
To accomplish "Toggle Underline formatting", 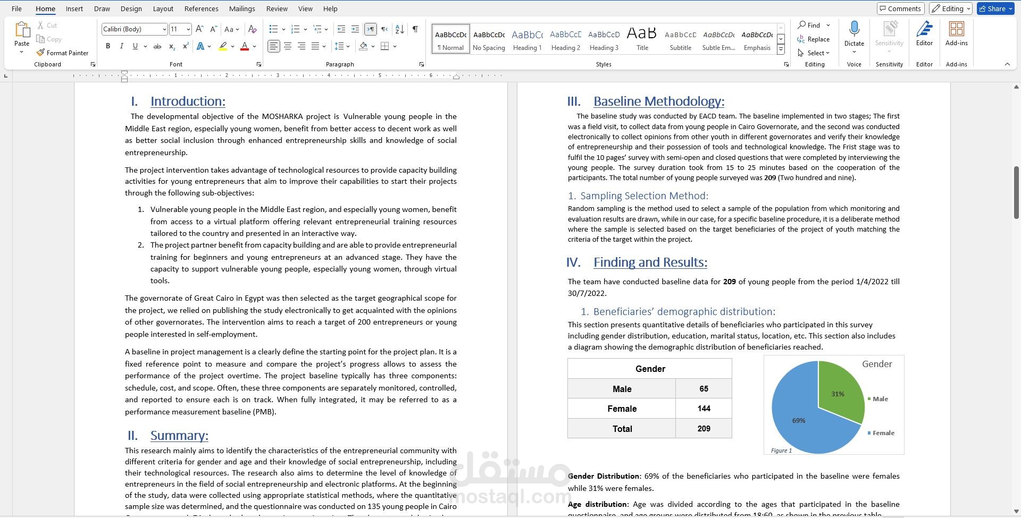I will (135, 46).
